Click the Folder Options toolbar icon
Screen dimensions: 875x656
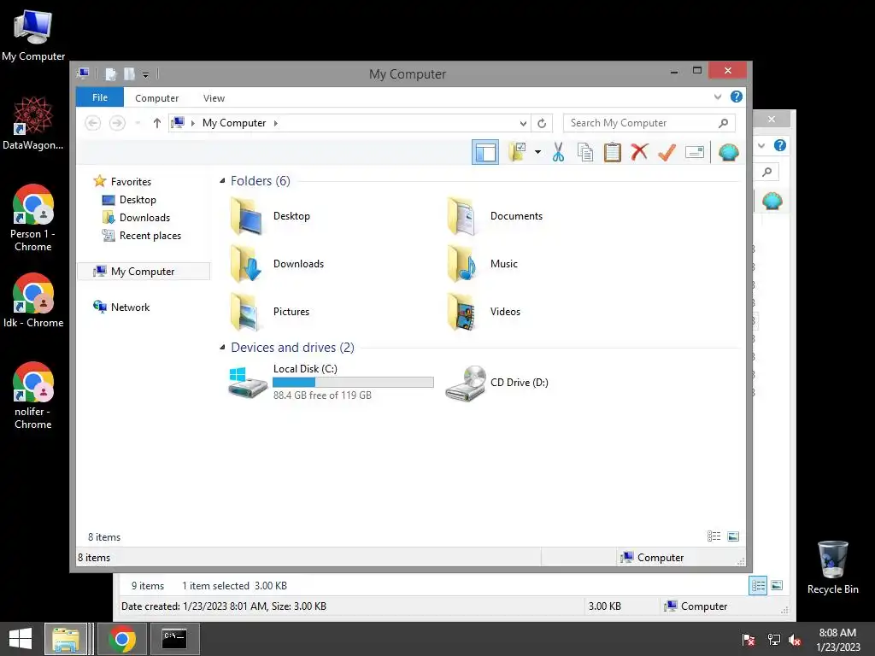coord(517,152)
